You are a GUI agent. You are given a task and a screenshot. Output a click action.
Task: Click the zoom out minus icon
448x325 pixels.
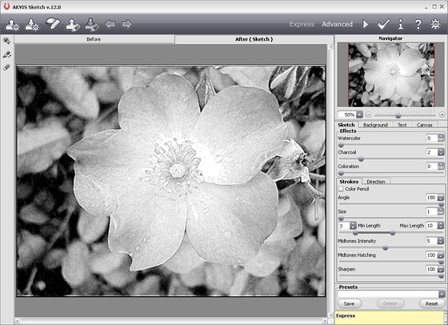pos(368,114)
